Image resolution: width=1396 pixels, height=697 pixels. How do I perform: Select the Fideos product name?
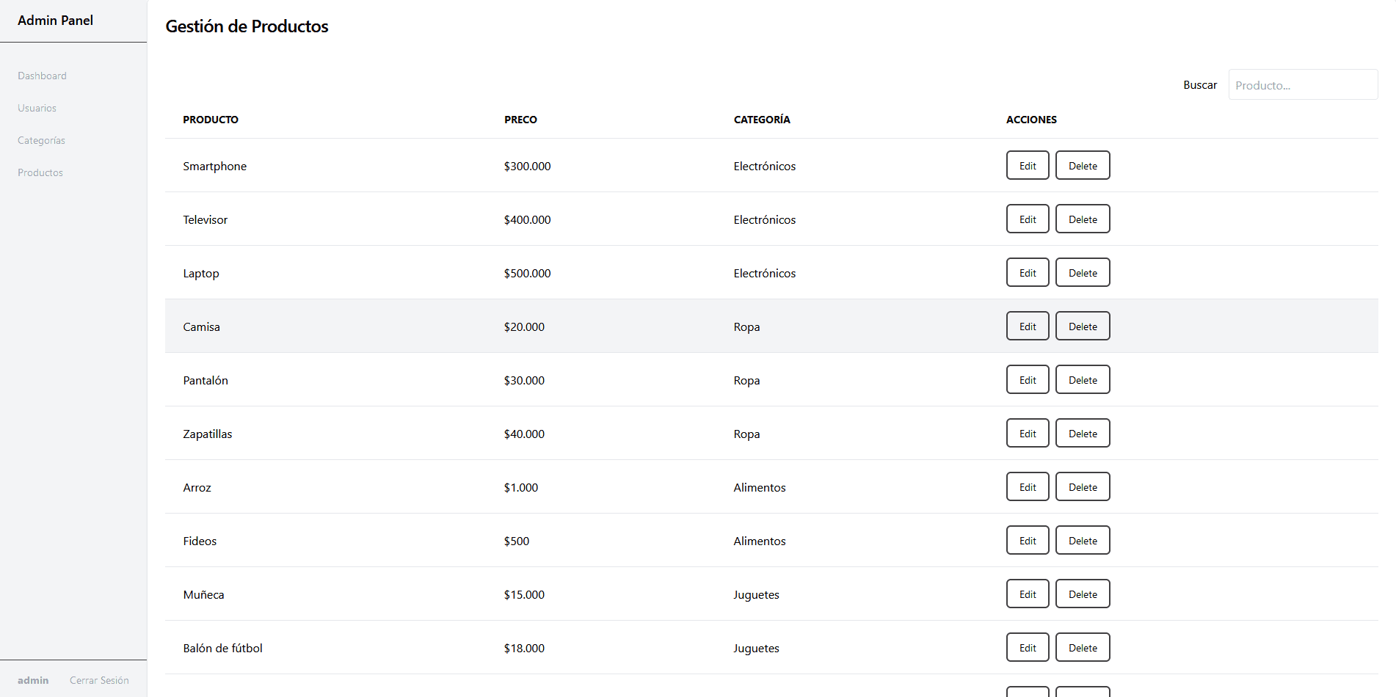click(x=200, y=541)
